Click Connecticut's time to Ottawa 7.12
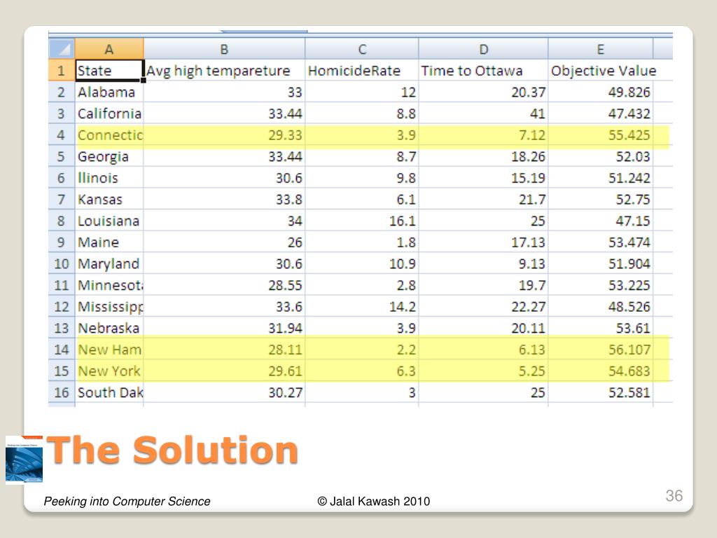The image size is (717, 538). pos(483,135)
